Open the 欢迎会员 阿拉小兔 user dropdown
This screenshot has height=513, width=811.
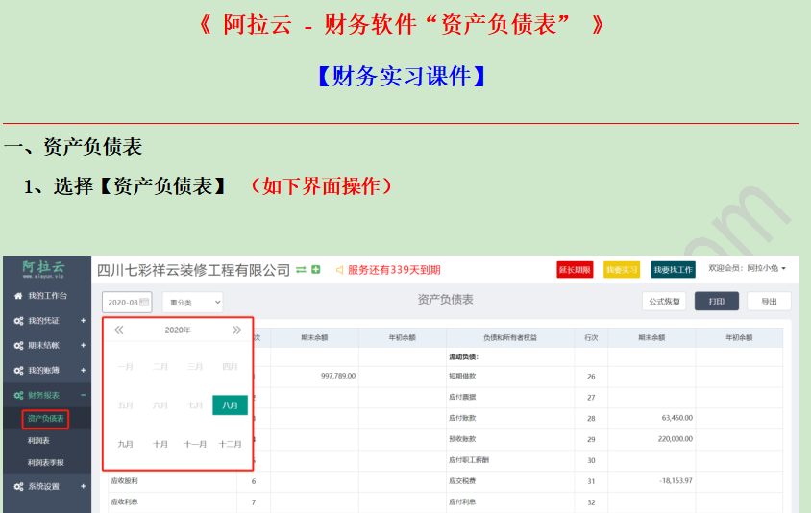click(x=747, y=268)
